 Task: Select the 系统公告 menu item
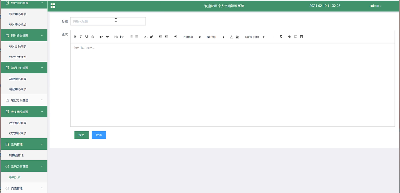point(24,177)
